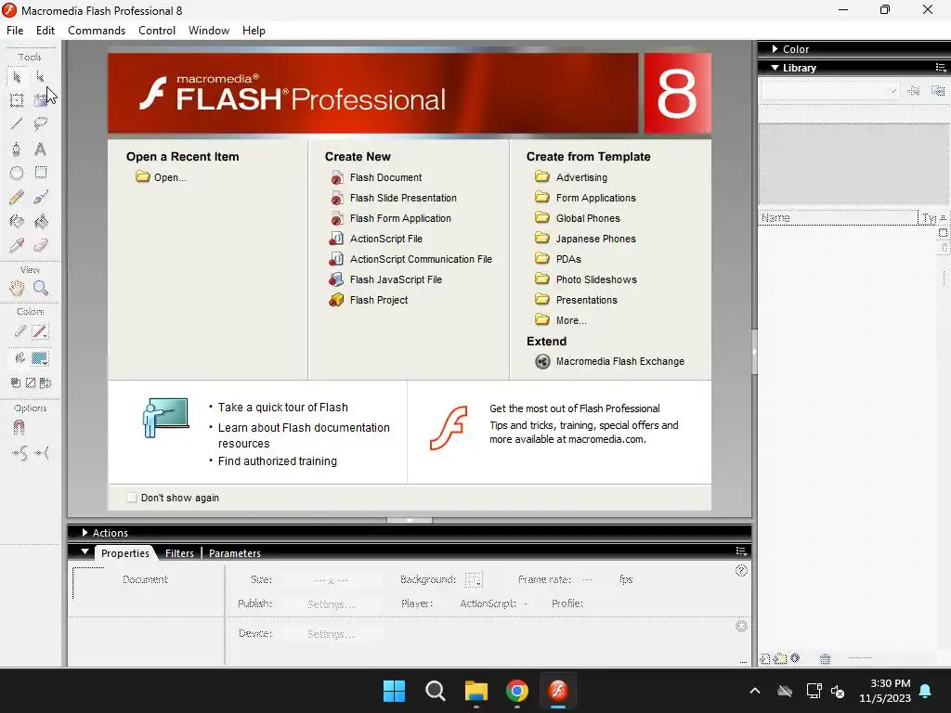Select the Hand tool

pyautogui.click(x=17, y=288)
